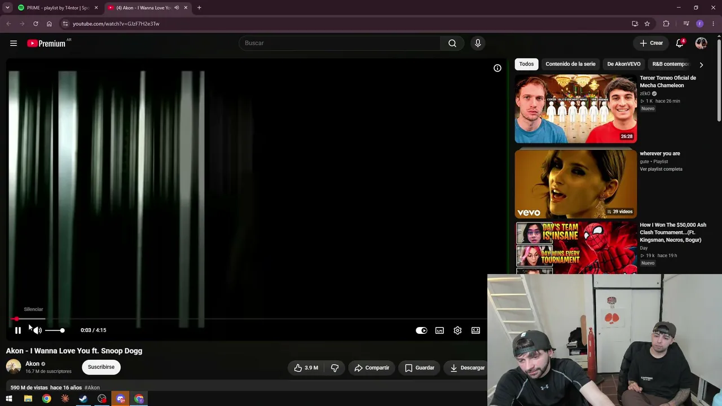Open the zEkO channel name
Image resolution: width=722 pixels, height=406 pixels.
click(x=645, y=94)
